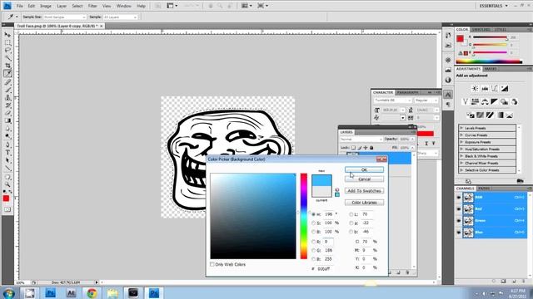Image resolution: width=533 pixels, height=299 pixels.
Task: Hide the Blue channel eye icon
Action: click(x=459, y=233)
